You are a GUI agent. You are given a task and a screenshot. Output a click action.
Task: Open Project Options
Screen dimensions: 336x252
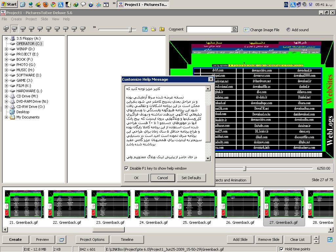pos(92,240)
